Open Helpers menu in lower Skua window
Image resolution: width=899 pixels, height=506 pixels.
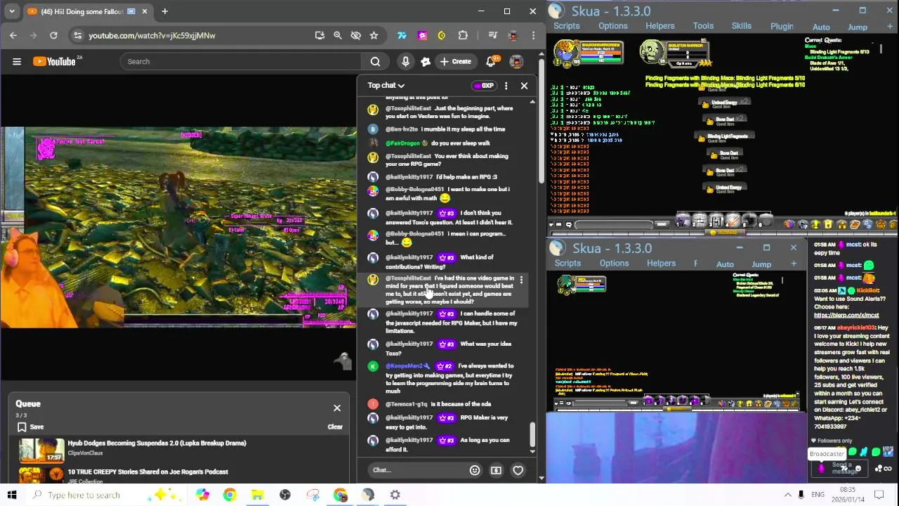pyautogui.click(x=661, y=264)
